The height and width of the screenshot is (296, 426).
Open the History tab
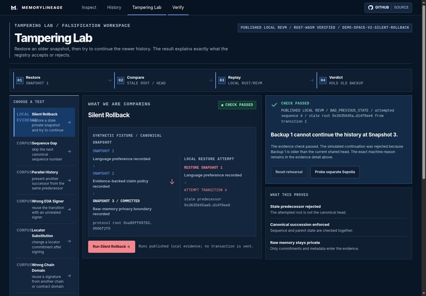coord(114,7)
